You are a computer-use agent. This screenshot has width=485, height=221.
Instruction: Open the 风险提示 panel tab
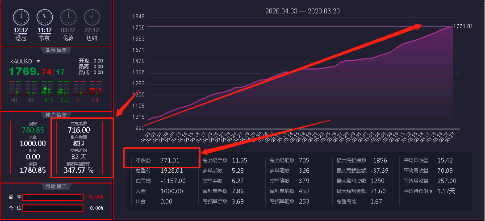tap(56, 186)
